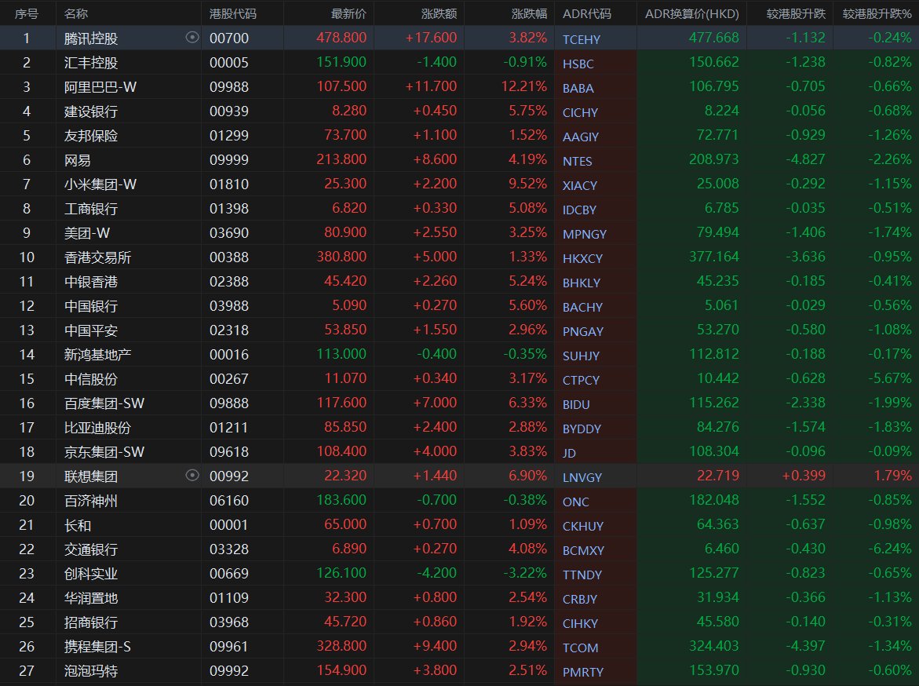Select stock name 百济神州
Image resolution: width=919 pixels, height=686 pixels.
point(91,500)
